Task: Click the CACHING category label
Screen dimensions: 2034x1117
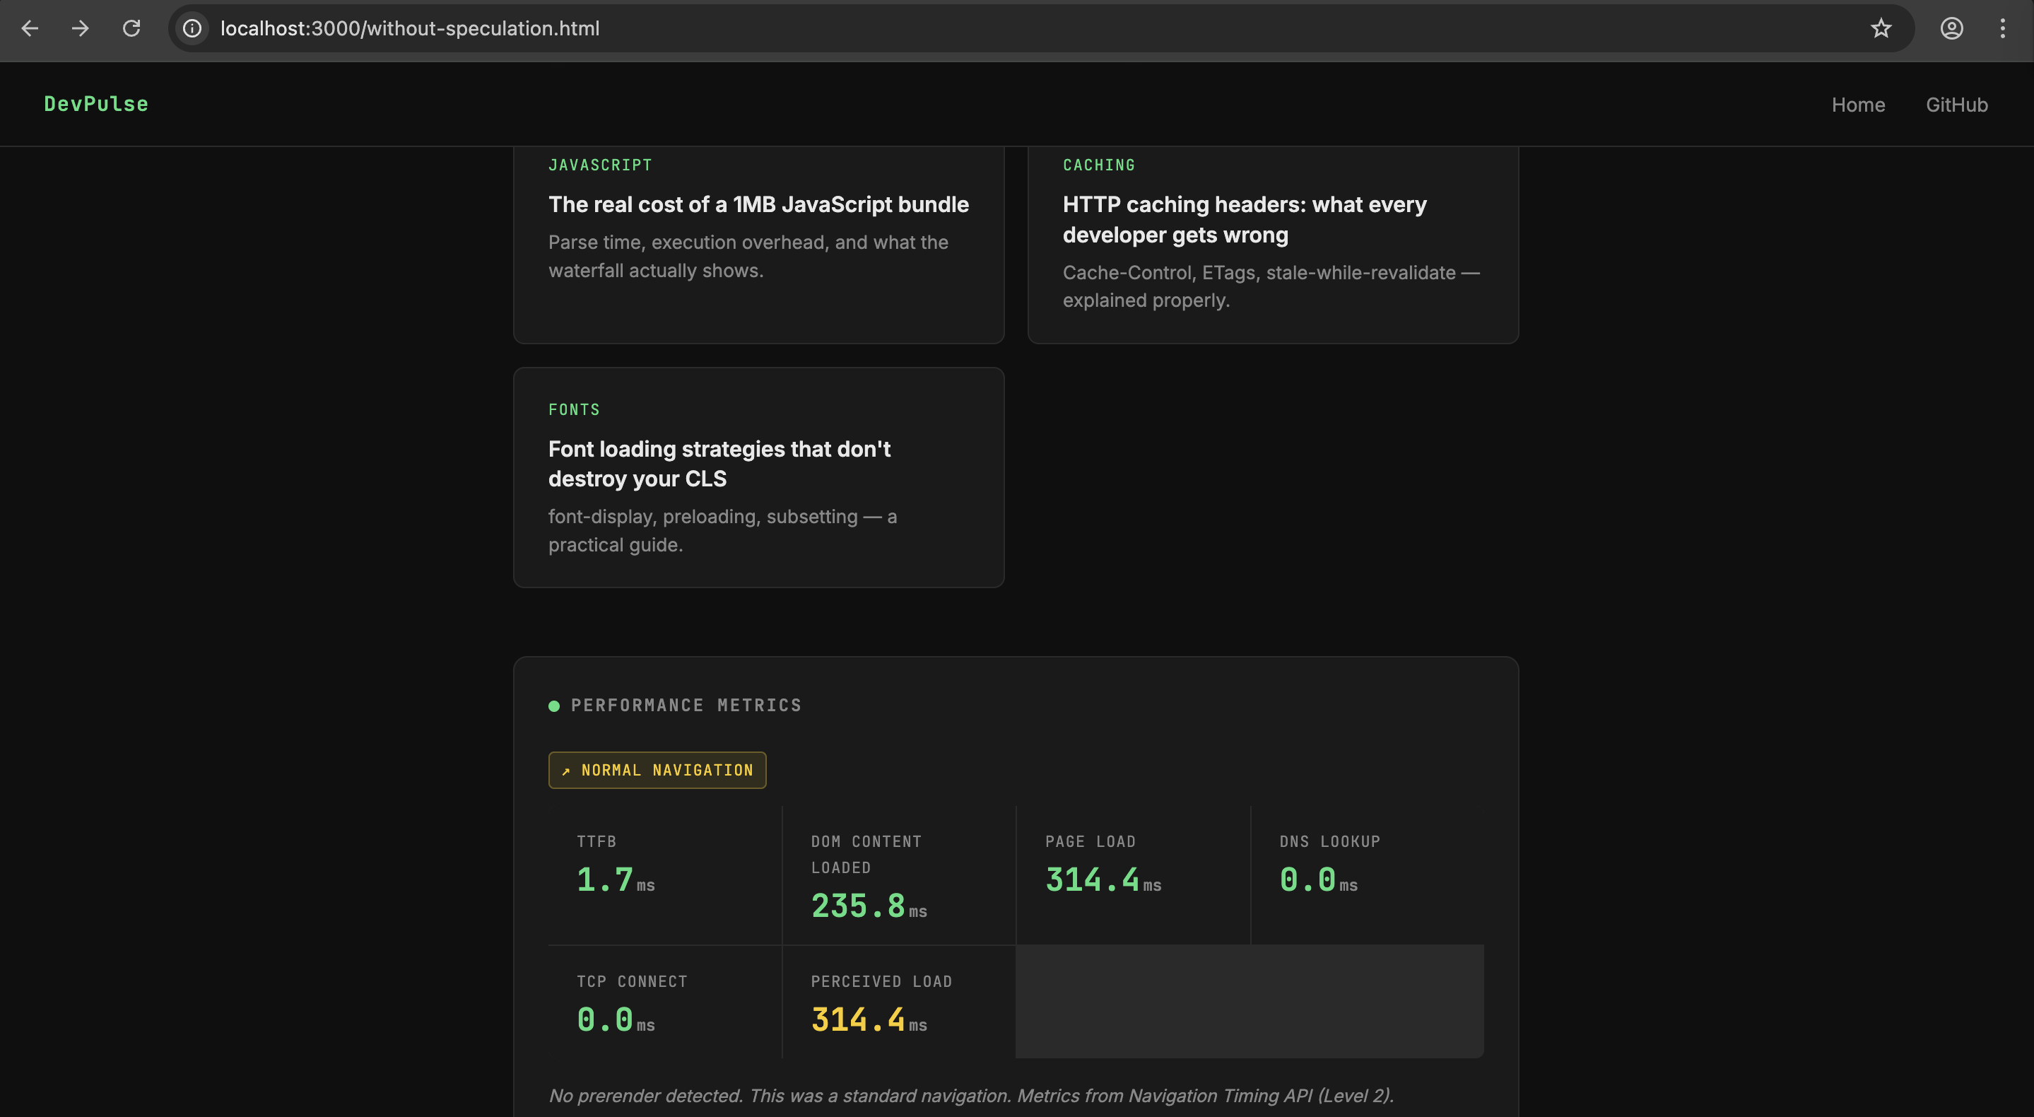Action: click(x=1098, y=165)
